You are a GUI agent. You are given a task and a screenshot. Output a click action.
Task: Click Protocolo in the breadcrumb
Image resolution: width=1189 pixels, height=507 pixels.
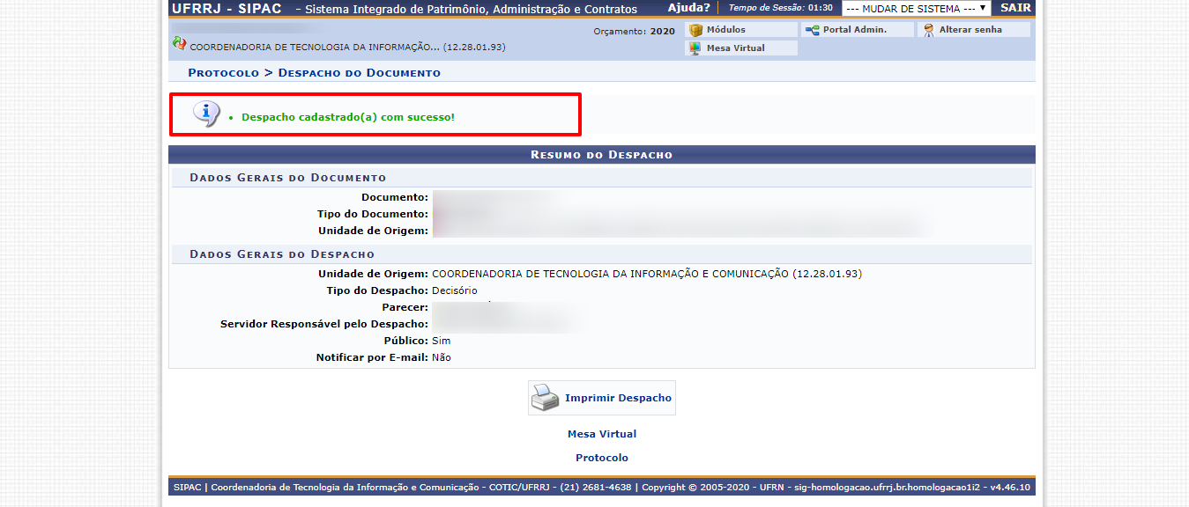coord(223,73)
